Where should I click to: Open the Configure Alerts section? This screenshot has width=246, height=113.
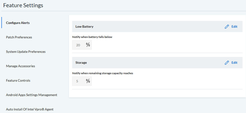pyautogui.click(x=18, y=23)
